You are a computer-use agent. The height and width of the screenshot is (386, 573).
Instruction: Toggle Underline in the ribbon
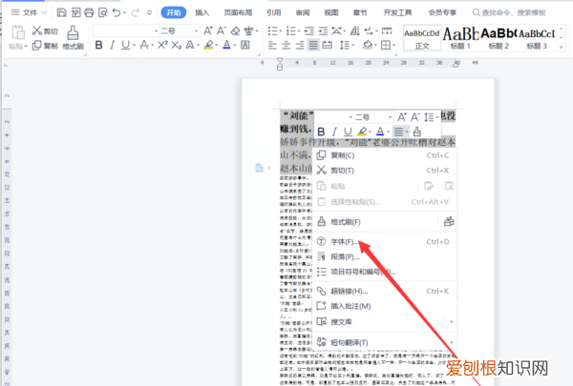pyautogui.click(x=126, y=45)
